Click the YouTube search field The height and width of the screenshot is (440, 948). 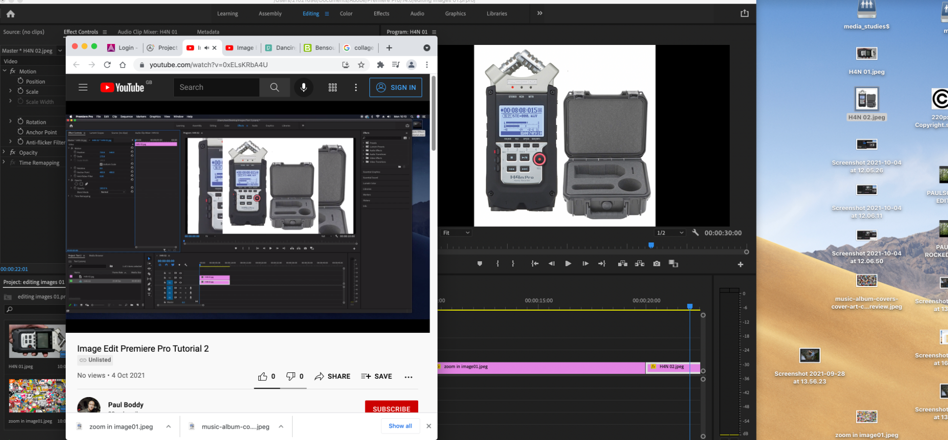click(216, 87)
